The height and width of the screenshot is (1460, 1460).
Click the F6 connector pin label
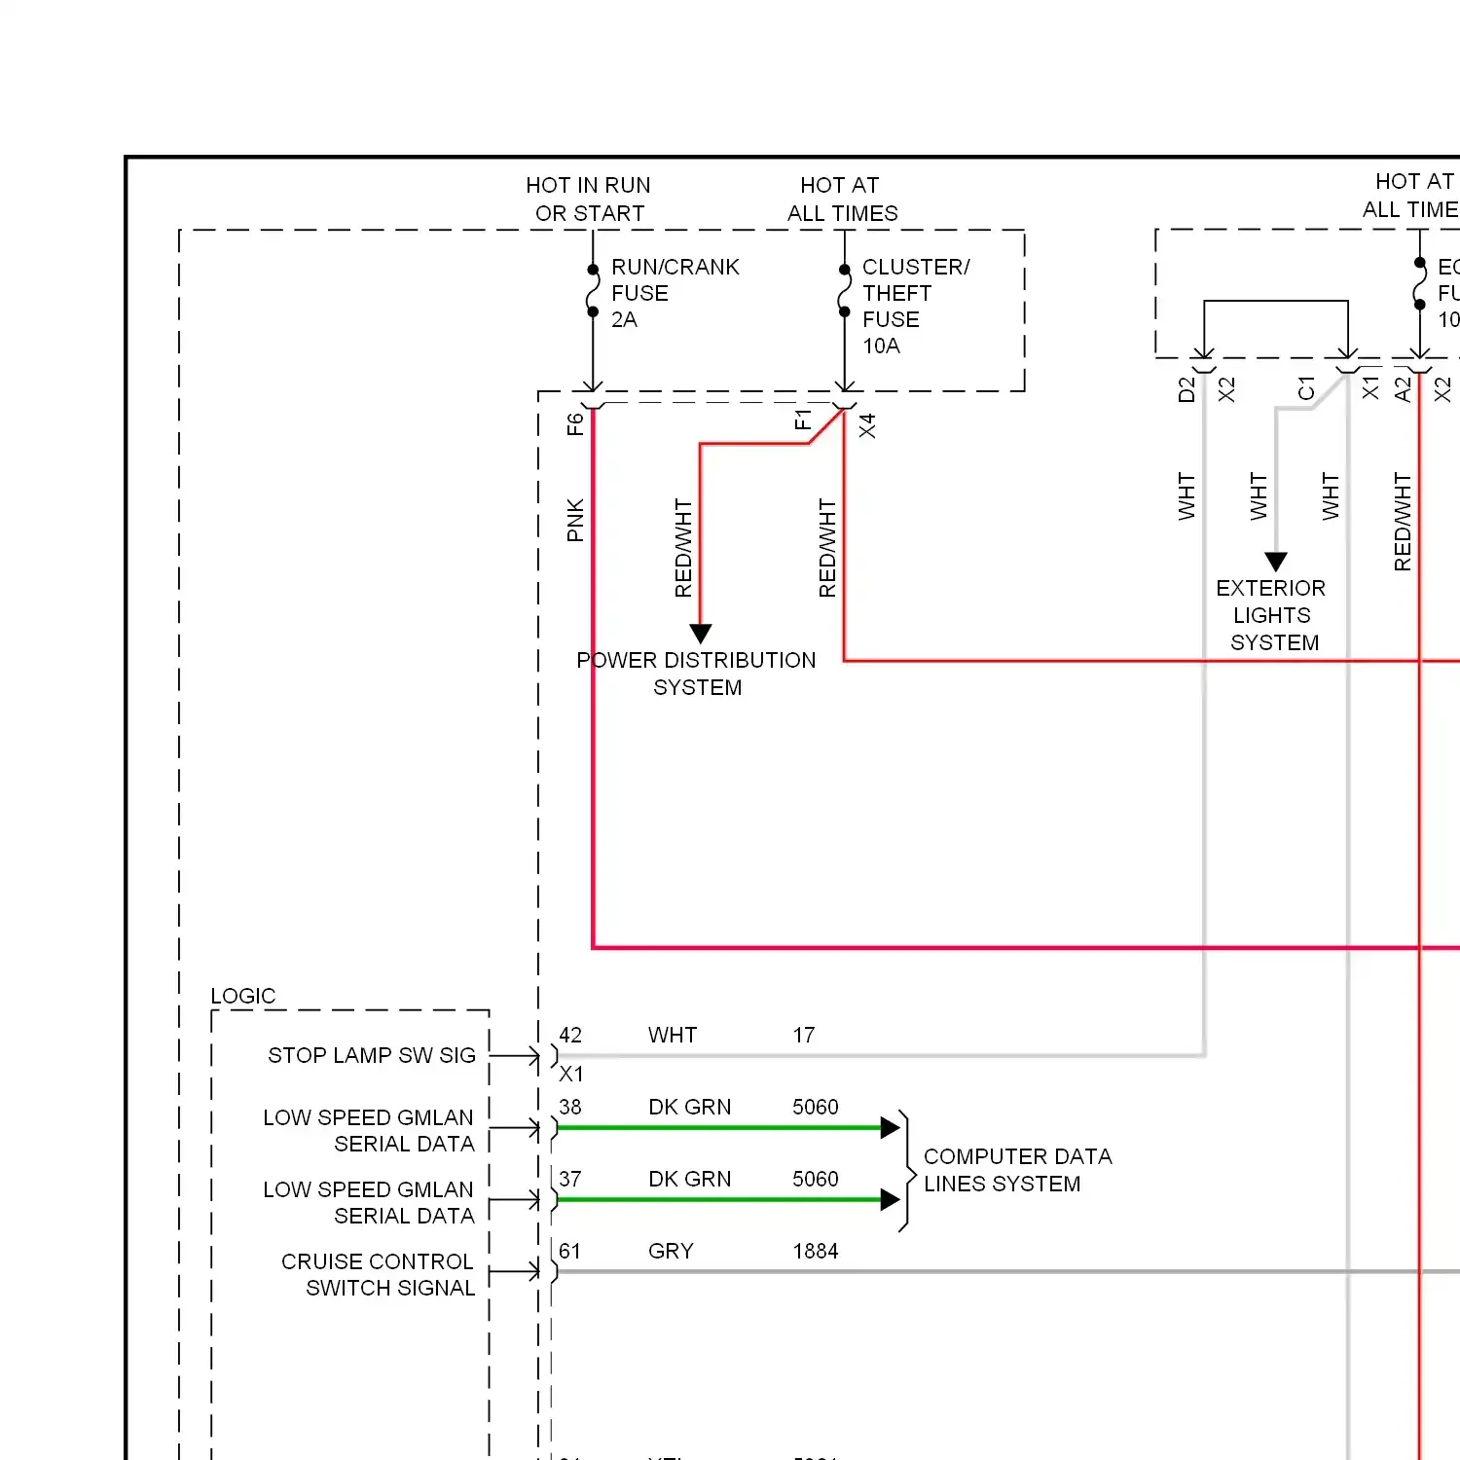pyautogui.click(x=575, y=423)
